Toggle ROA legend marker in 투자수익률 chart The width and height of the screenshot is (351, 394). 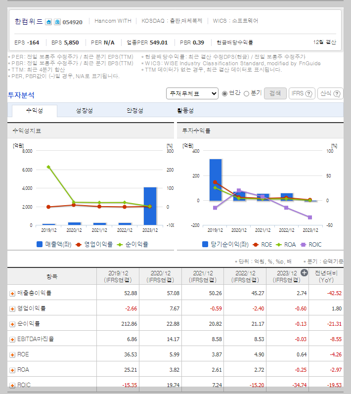279,245
